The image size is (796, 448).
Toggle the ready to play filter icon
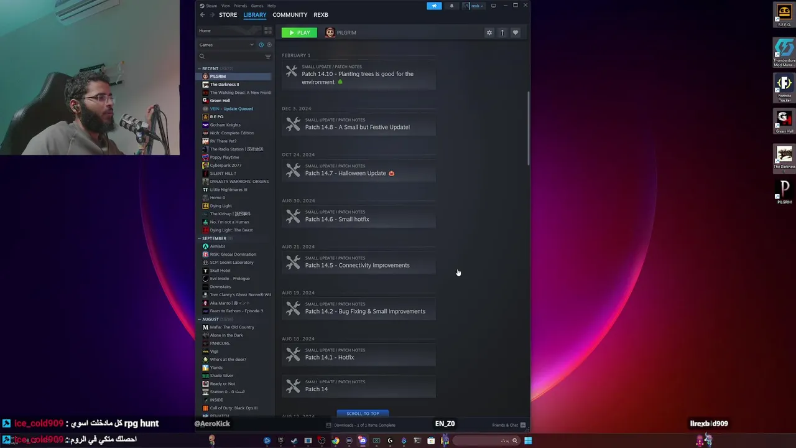pos(269,45)
